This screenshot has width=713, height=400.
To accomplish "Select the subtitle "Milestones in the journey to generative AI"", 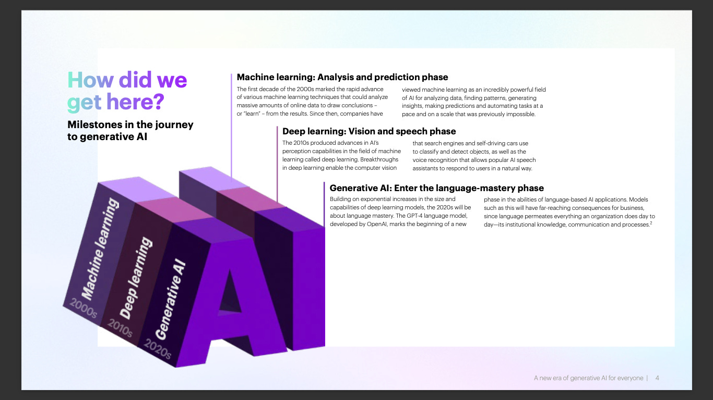I will point(130,131).
